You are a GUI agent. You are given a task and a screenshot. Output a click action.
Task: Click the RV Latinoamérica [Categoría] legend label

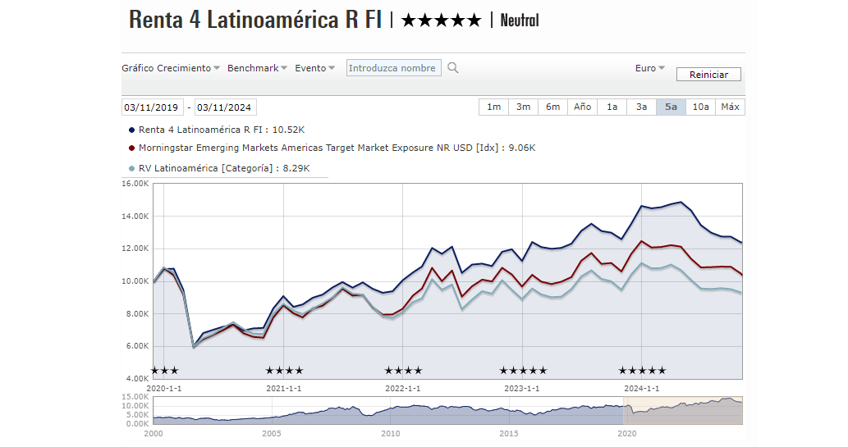click(224, 168)
